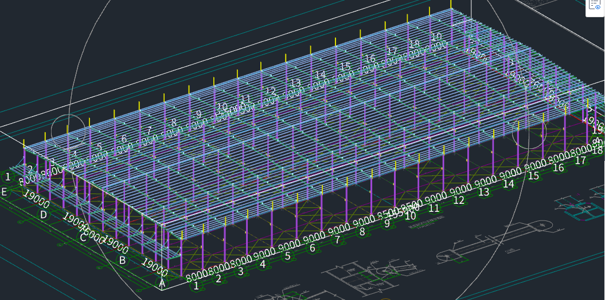Image resolution: width=605 pixels, height=300 pixels.
Task: Pick roof-level axis label 14
Action: [320, 74]
